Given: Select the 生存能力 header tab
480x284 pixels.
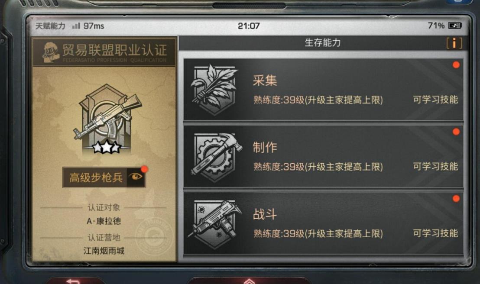Looking at the screenshot, I should click(x=323, y=43).
